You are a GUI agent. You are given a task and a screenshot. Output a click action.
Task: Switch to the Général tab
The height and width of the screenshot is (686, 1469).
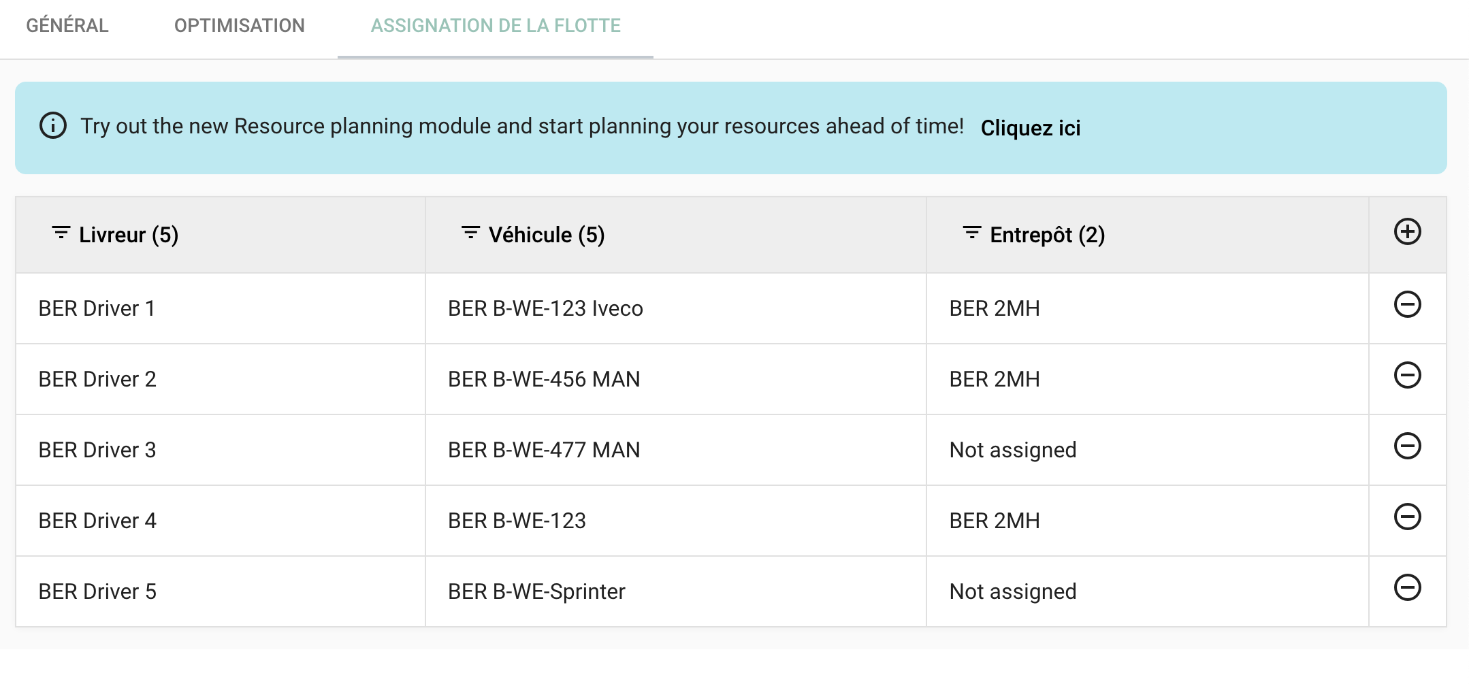(x=67, y=26)
